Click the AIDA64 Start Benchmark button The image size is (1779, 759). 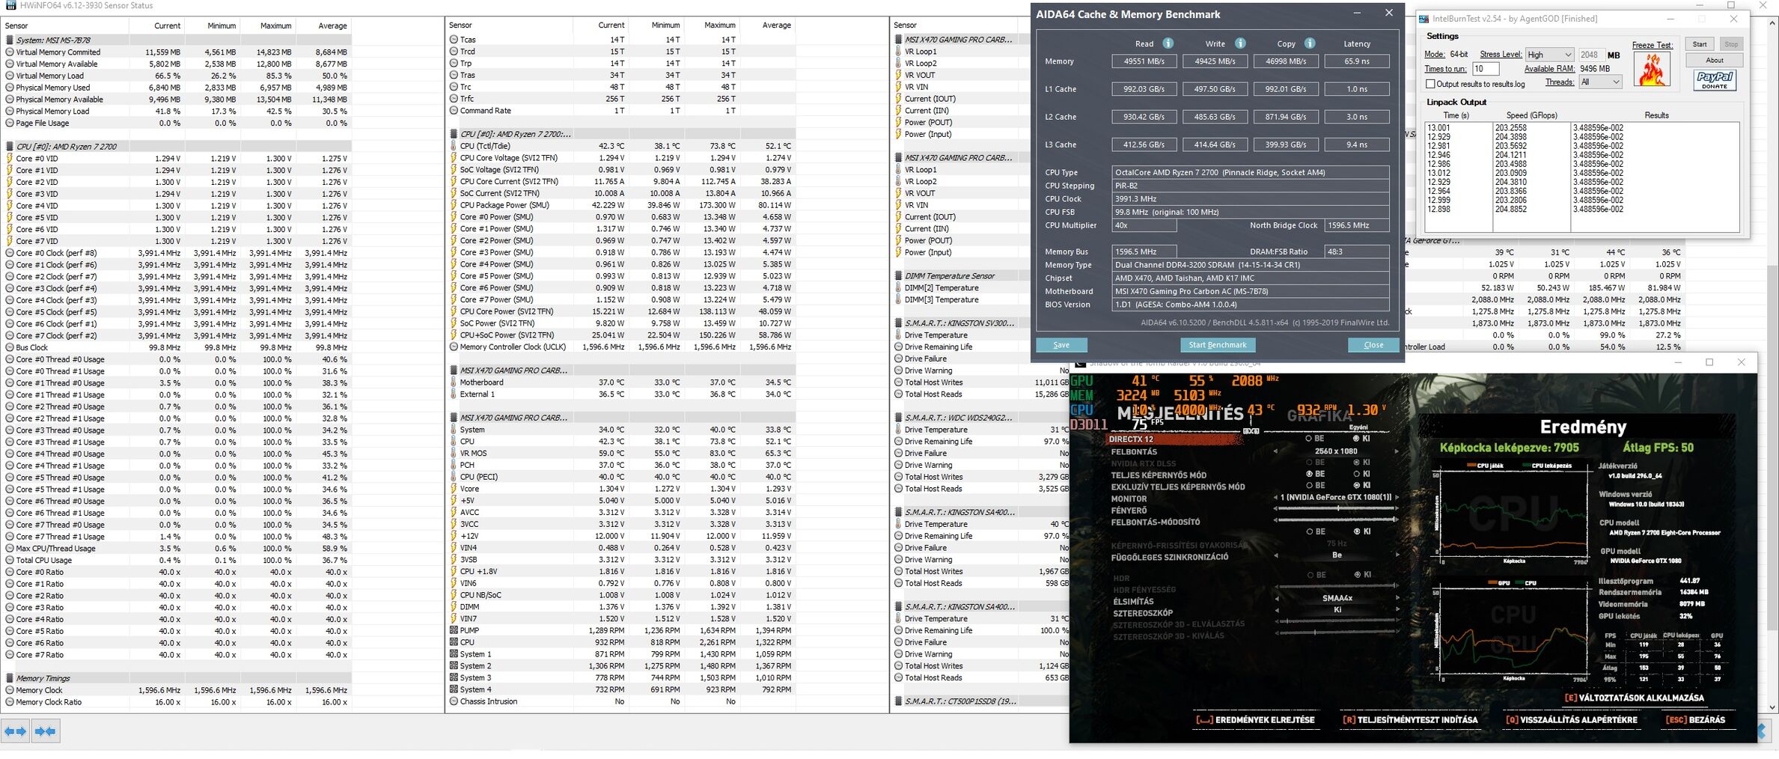tap(1218, 345)
